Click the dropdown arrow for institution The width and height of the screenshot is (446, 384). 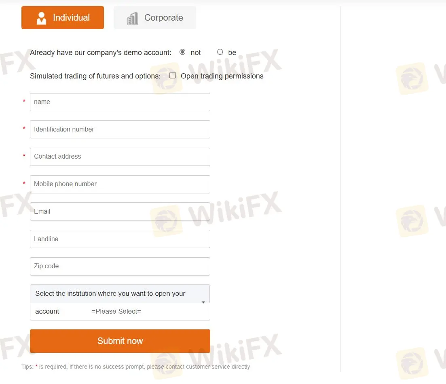(203, 302)
